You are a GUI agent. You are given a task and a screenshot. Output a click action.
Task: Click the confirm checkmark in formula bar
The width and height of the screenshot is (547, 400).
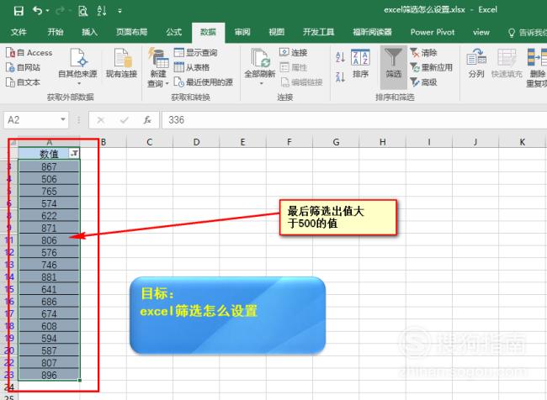pos(125,120)
